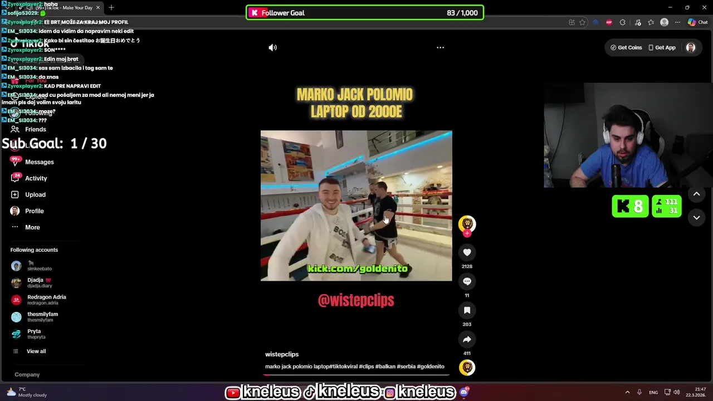
Task: Open the ABP ad blocker extension
Action: coord(609,22)
